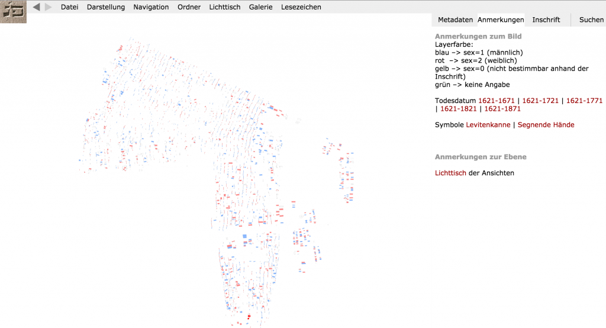This screenshot has height=328, width=606.
Task: Open the Galerie menu
Action: pyautogui.click(x=260, y=7)
